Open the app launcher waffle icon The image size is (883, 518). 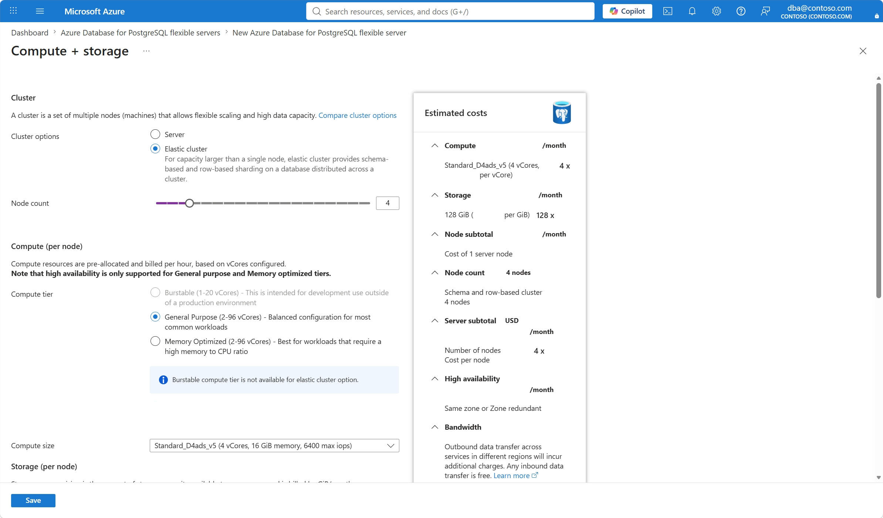13,11
